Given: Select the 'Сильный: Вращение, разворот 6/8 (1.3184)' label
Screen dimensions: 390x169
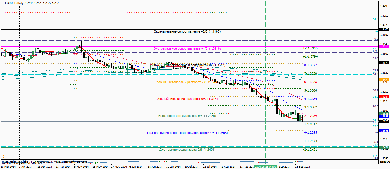Looking at the screenshot, I should point(187,99).
